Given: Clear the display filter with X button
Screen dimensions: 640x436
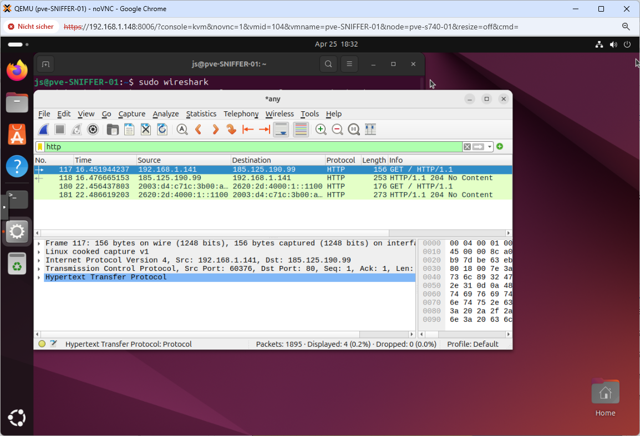Looking at the screenshot, I should tap(467, 147).
